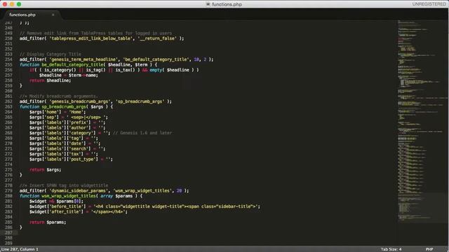The height and width of the screenshot is (252, 449).
Task: Click the 'dynamic_sidebar_params' string
Action: tap(79, 190)
